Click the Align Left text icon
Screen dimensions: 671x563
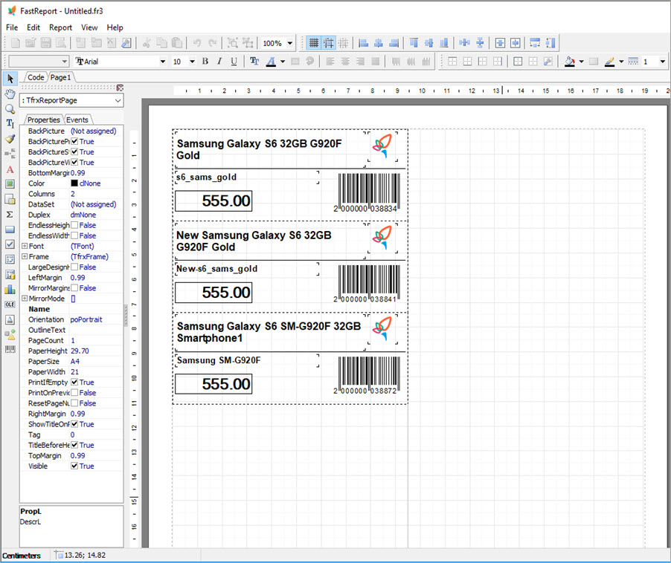pyautogui.click(x=330, y=62)
